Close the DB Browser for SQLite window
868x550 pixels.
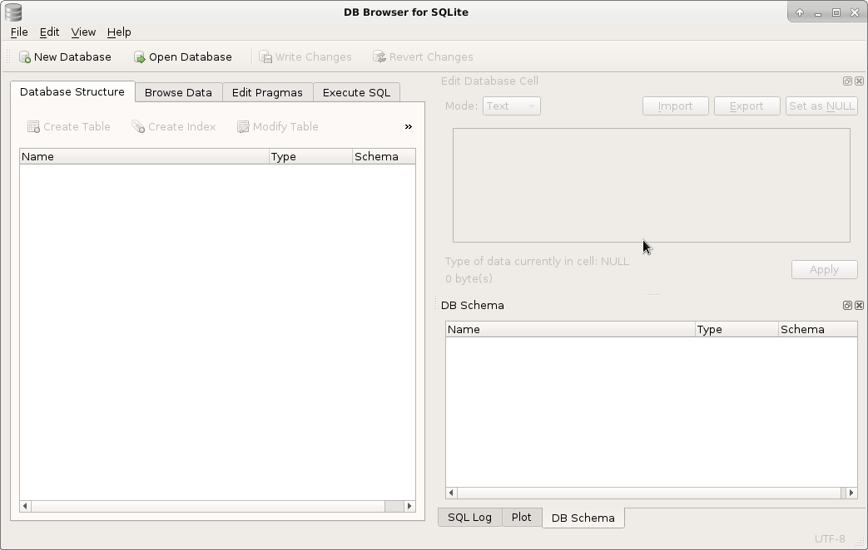click(x=855, y=12)
